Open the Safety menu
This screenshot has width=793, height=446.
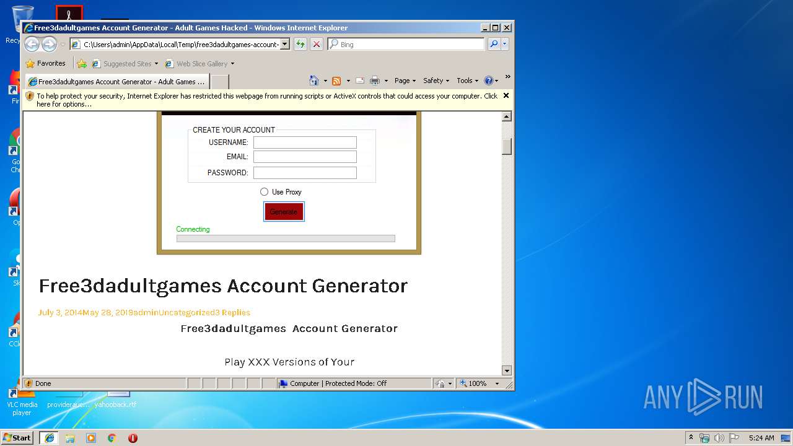pos(436,81)
